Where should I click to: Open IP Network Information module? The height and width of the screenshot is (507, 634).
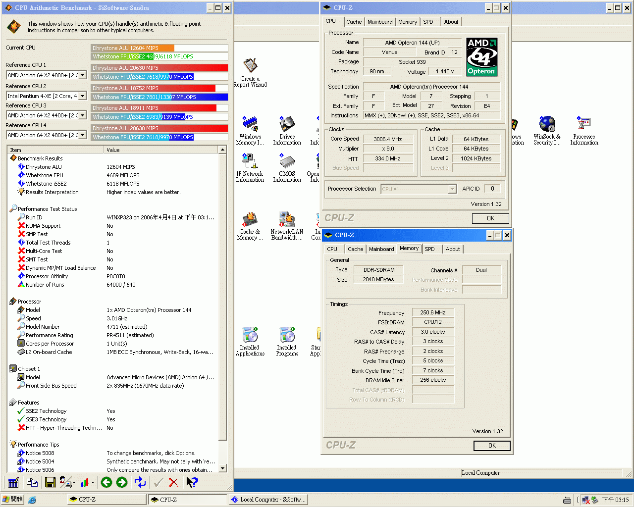(x=250, y=168)
